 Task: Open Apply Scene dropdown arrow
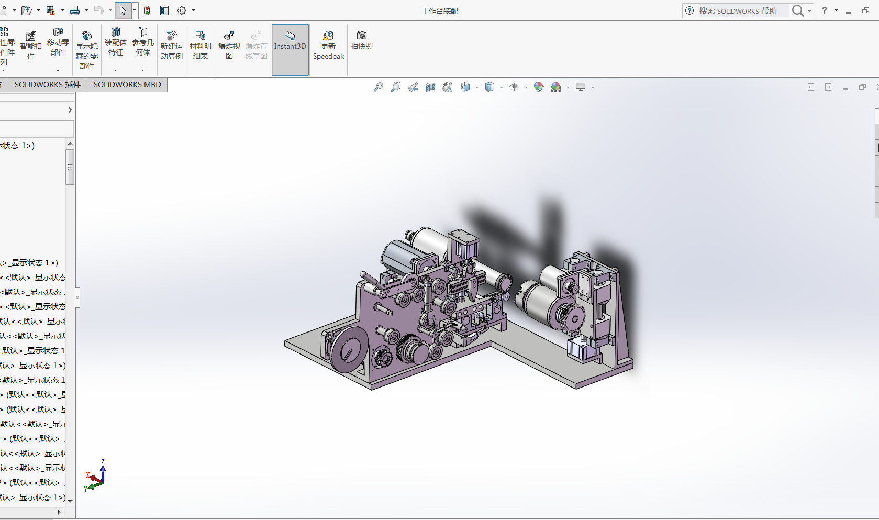coord(568,87)
